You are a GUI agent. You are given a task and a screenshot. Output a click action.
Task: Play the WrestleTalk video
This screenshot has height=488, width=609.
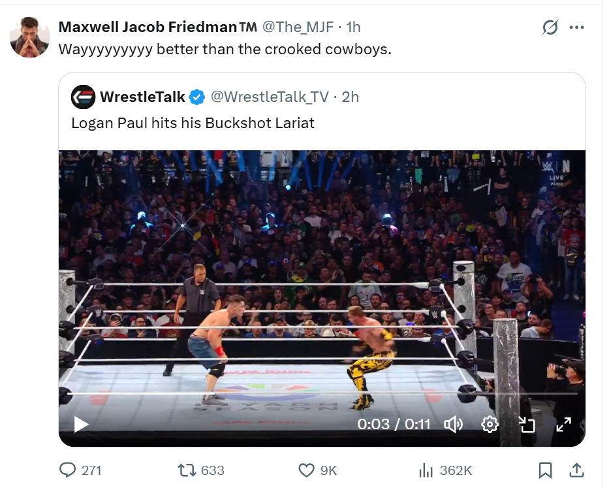click(81, 425)
